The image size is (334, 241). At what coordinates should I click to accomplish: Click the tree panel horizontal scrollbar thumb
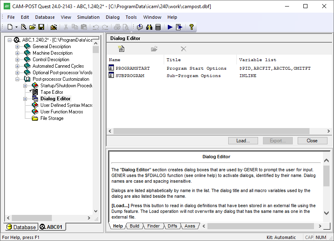coord(32,218)
